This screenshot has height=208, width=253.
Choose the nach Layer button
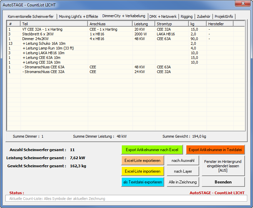coord(183,171)
